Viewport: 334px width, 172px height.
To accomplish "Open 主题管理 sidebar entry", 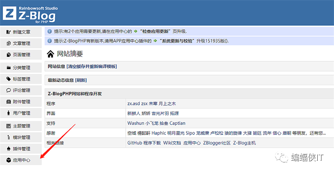I will pos(21,126).
